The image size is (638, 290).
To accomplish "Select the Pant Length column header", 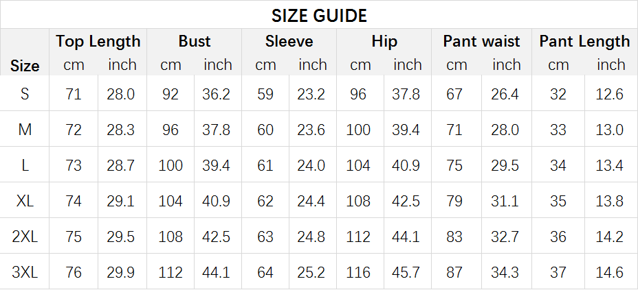I will click(584, 41).
